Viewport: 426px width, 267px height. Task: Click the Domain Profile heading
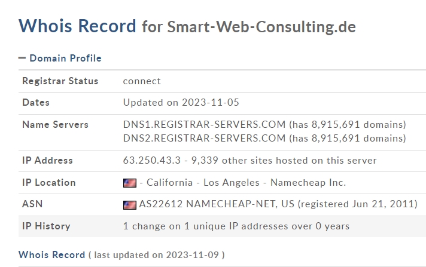click(x=65, y=58)
